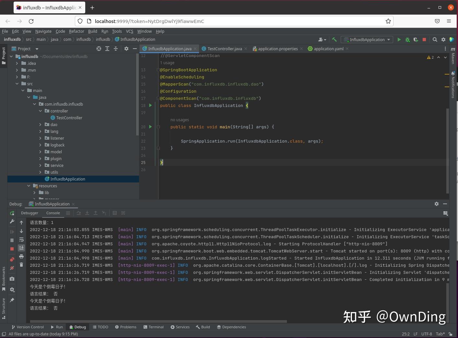The image size is (458, 338).
Task: Expand all nodes in Project tree
Action: [107, 49]
